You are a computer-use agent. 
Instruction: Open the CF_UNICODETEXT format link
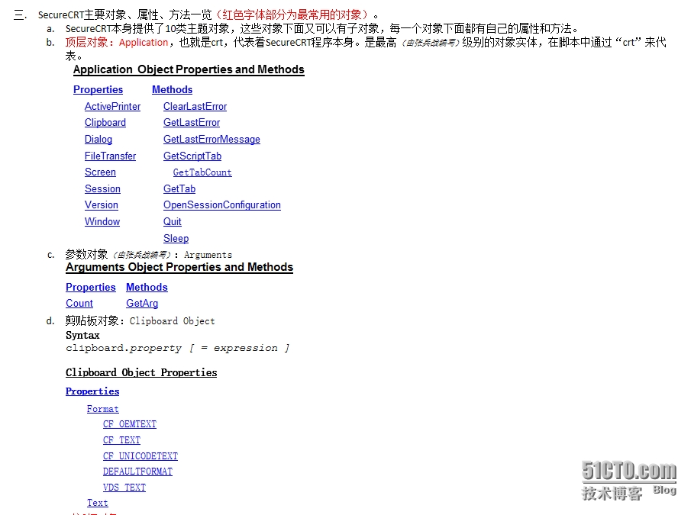[x=140, y=456]
